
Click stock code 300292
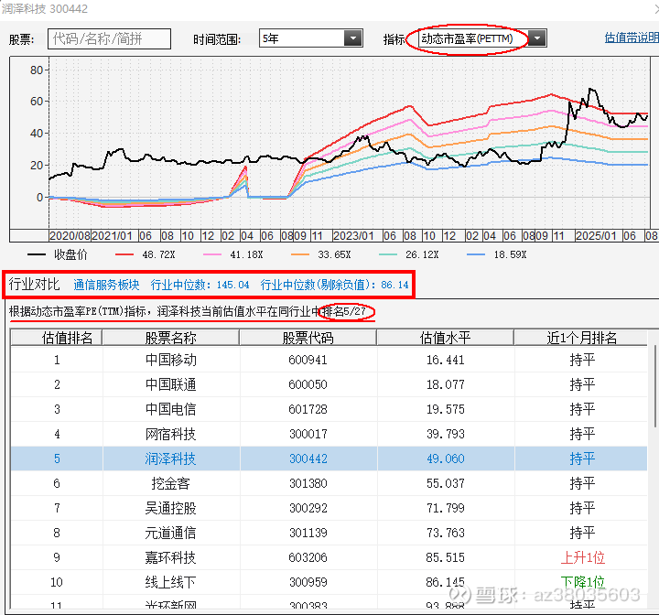[308, 508]
